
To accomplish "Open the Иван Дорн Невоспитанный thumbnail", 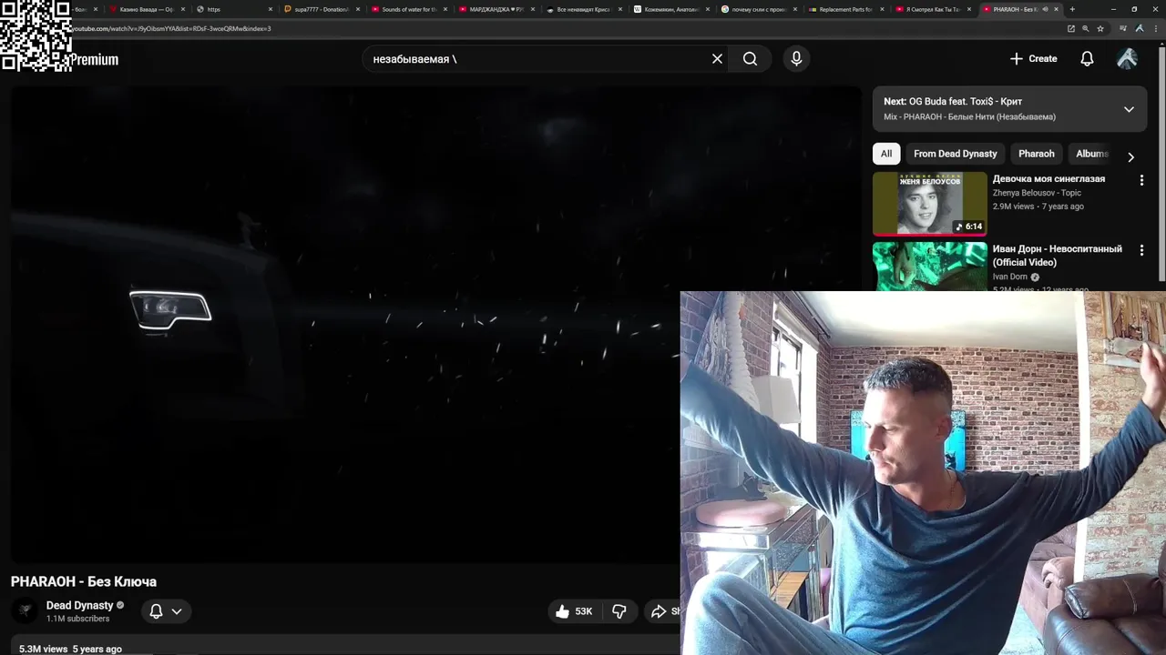I will click(x=929, y=267).
